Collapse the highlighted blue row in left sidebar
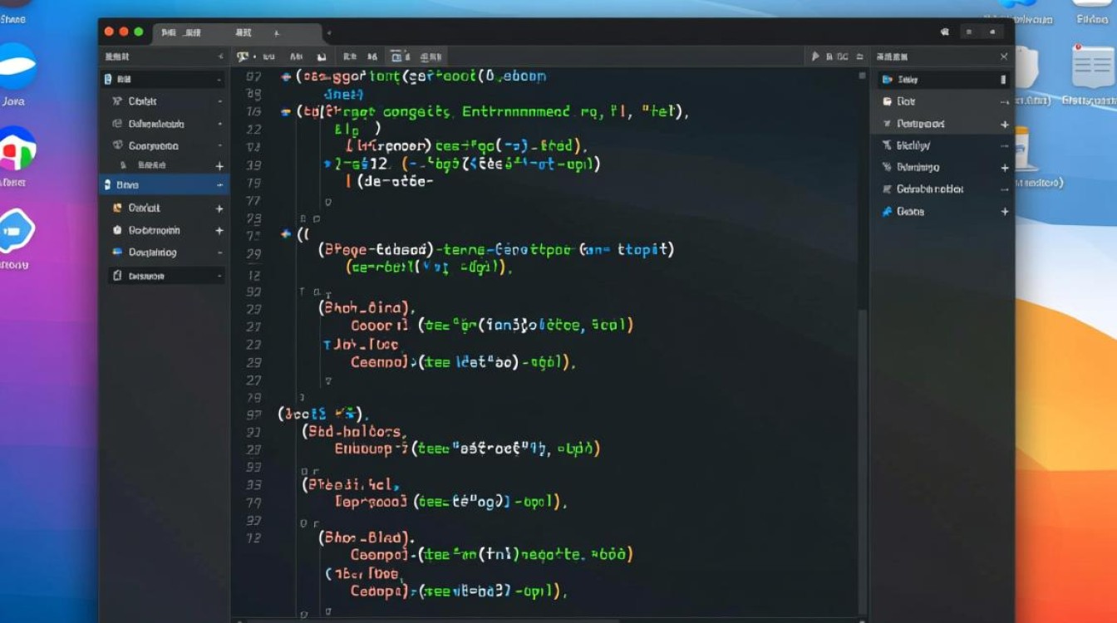The height and width of the screenshot is (623, 1117). 219,185
